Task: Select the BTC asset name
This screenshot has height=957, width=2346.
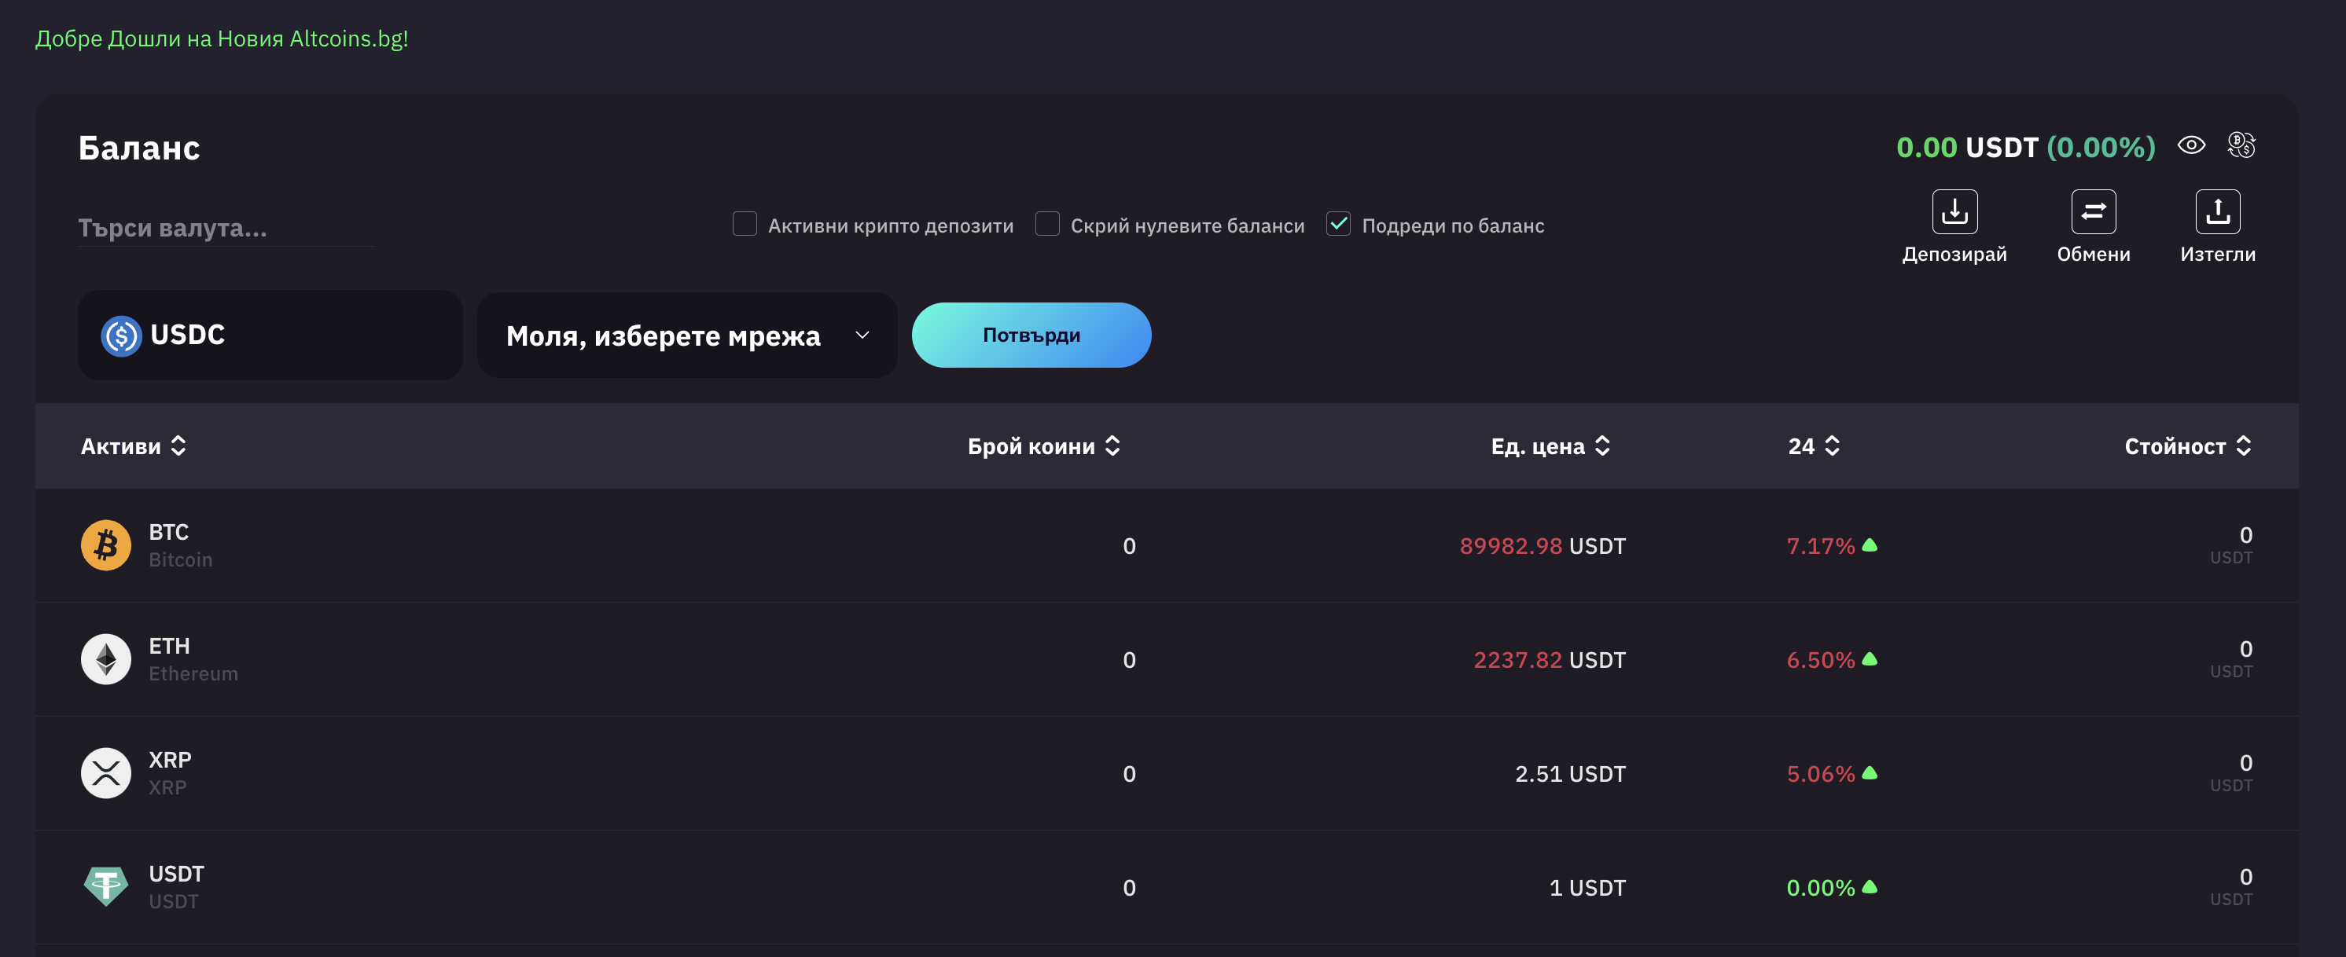Action: pyautogui.click(x=168, y=532)
